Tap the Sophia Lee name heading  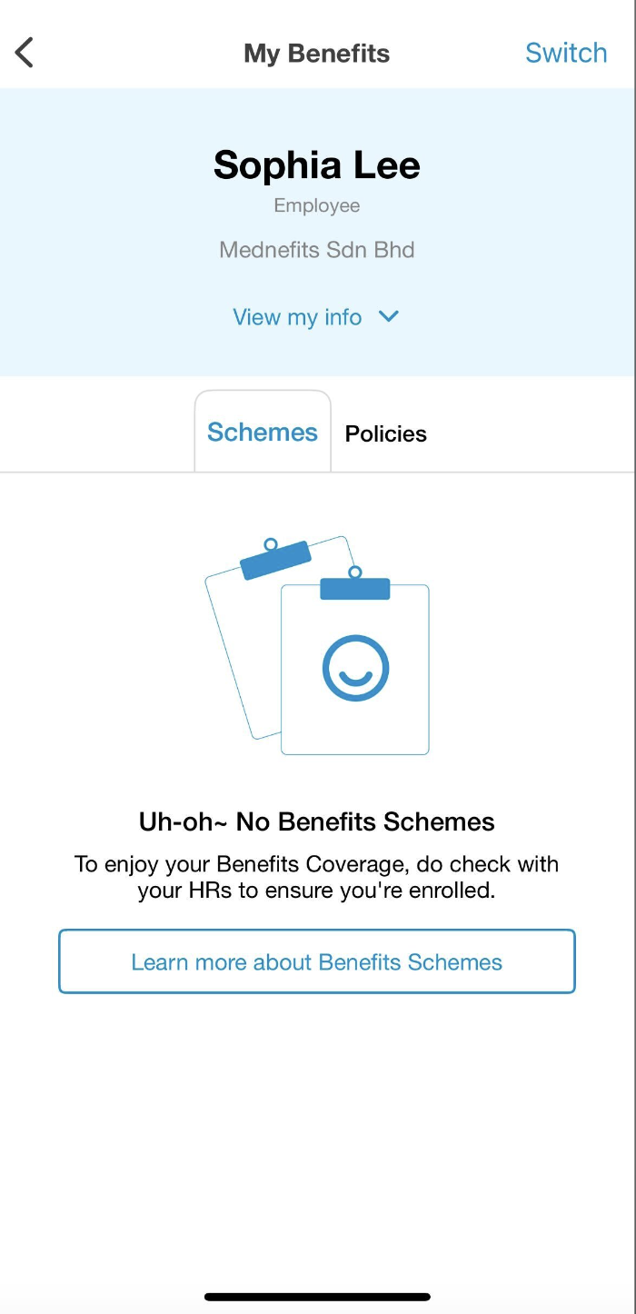click(x=317, y=165)
